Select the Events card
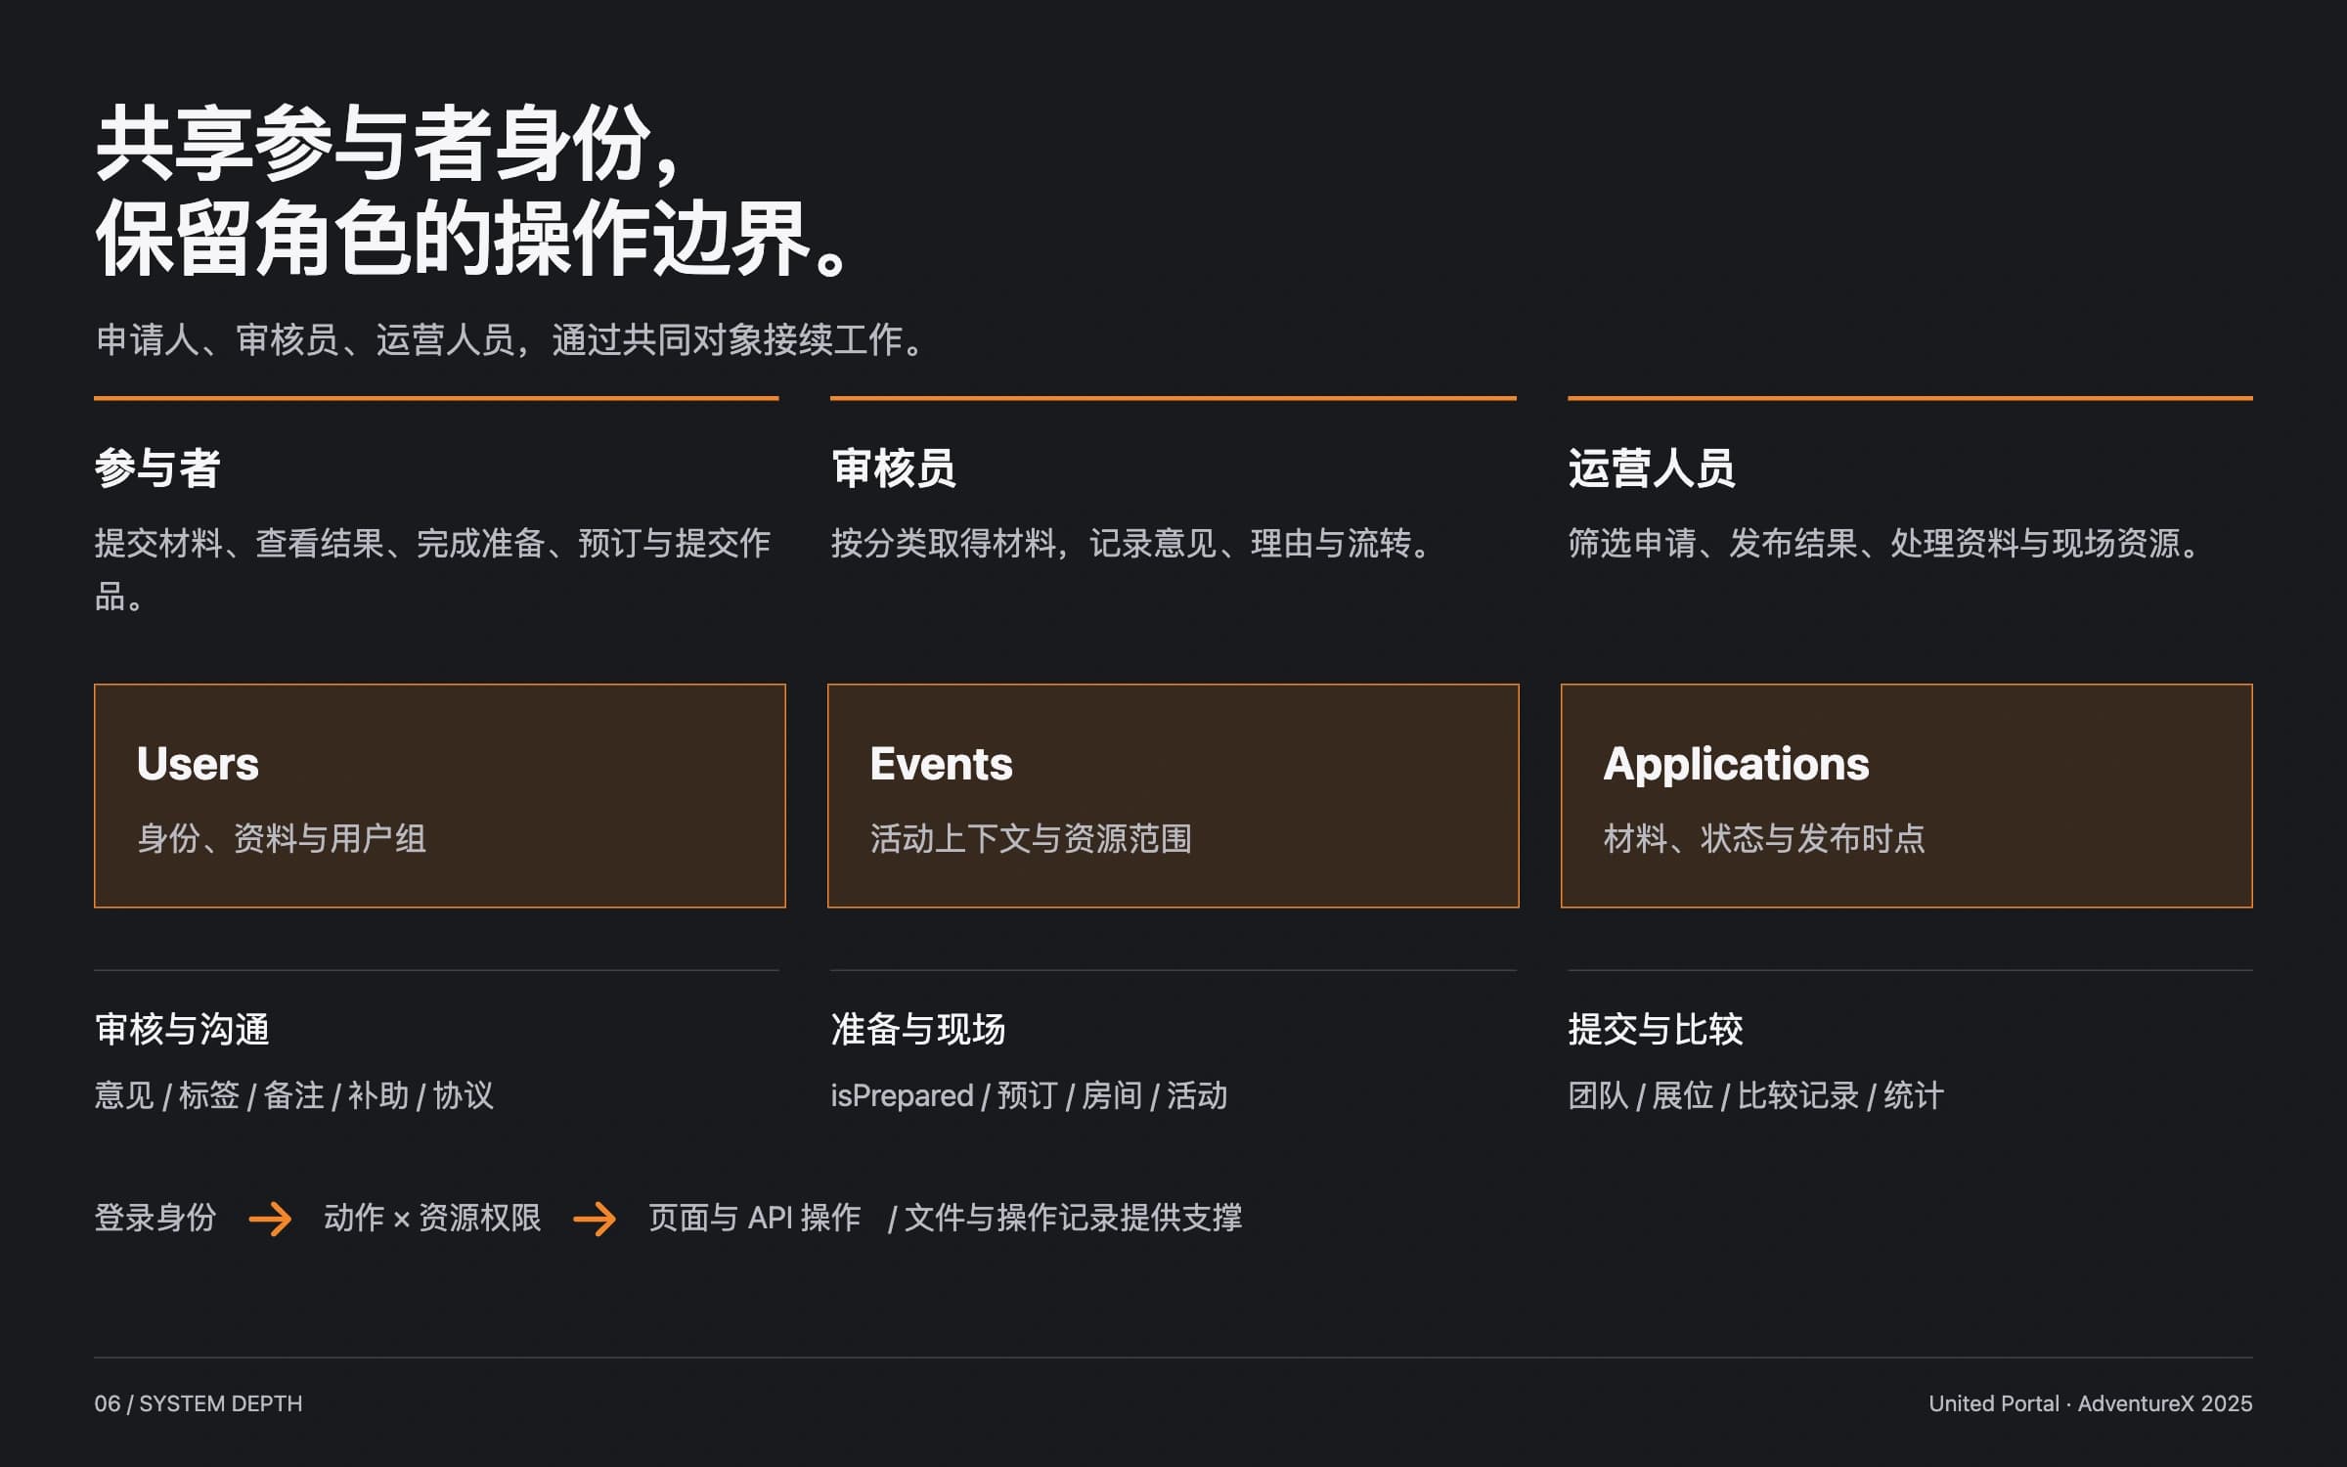 tap(1173, 795)
